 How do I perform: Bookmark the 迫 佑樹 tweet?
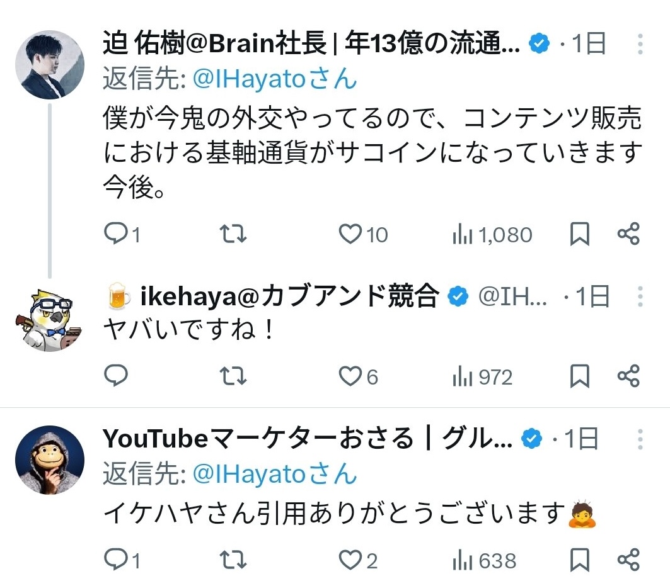pyautogui.click(x=579, y=235)
